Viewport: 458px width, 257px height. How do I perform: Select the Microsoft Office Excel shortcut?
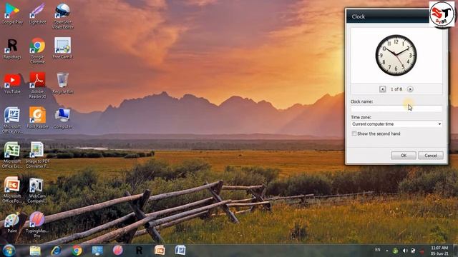12,155
